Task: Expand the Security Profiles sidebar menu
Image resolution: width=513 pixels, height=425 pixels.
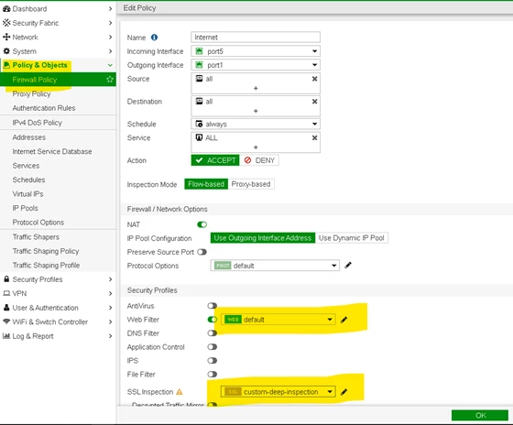Action: coord(58,279)
